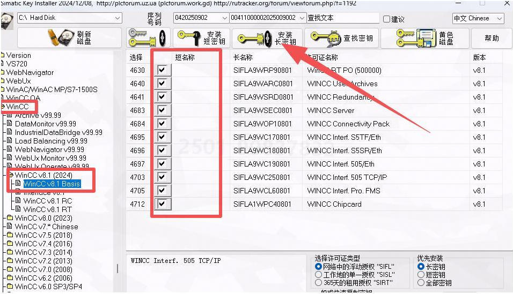This screenshot has width=513, height=294.
Task: Click the find key magnifier icon
Action: click(326, 38)
